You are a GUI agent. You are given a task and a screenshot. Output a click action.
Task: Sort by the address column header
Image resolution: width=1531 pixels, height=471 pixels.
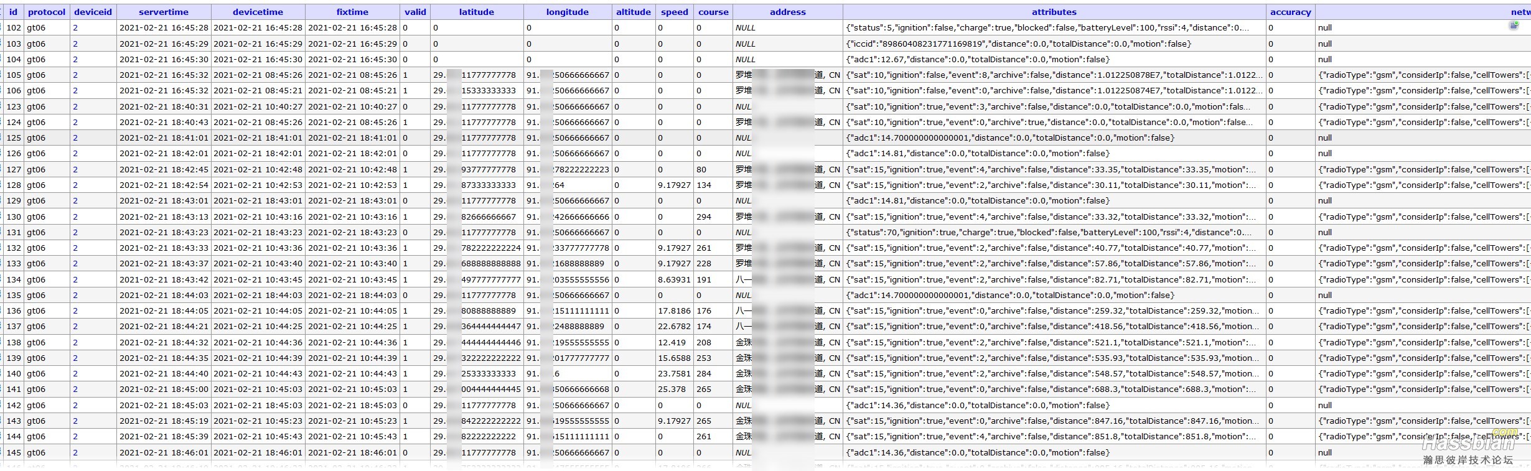(788, 12)
